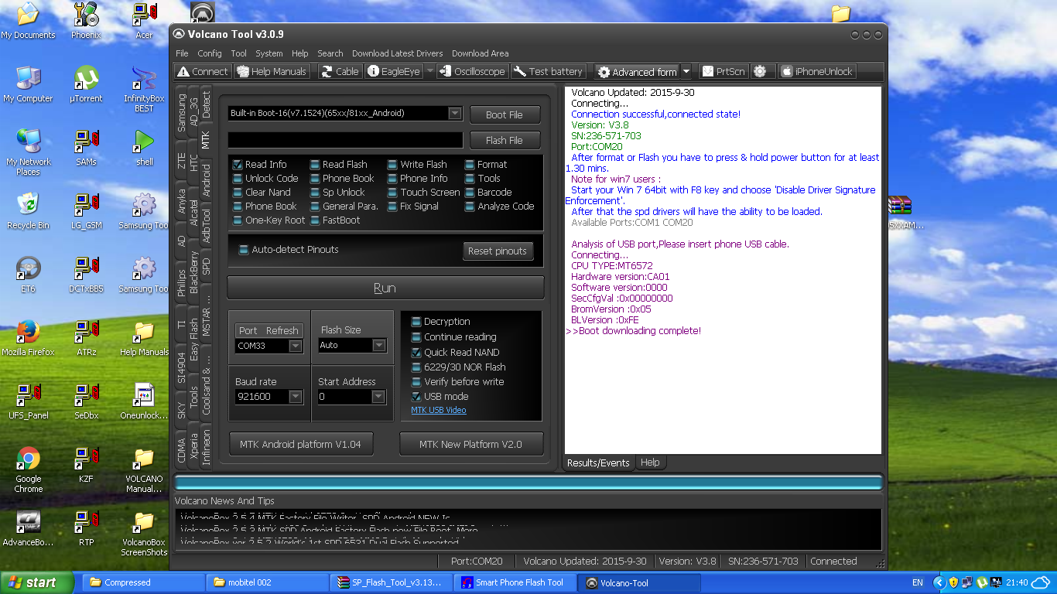Open the Advanced form button
Image resolution: width=1057 pixels, height=594 pixels.
click(637, 72)
